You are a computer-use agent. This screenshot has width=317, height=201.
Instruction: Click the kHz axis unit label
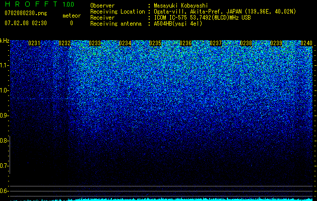click(x=5, y=41)
